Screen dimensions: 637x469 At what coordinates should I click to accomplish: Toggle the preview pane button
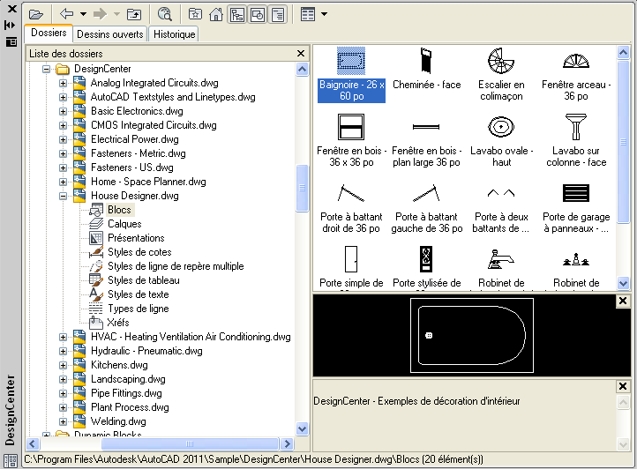click(257, 14)
